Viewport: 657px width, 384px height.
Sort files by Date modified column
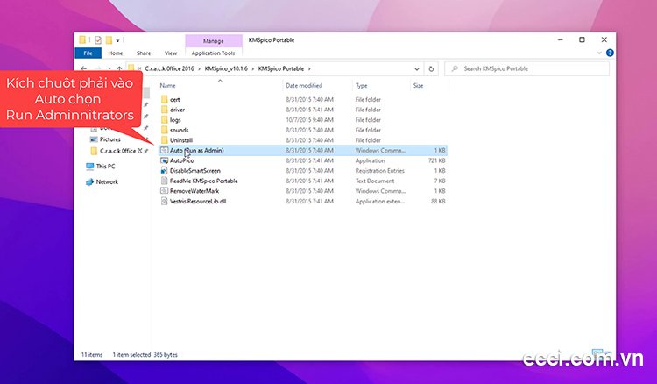coord(303,86)
